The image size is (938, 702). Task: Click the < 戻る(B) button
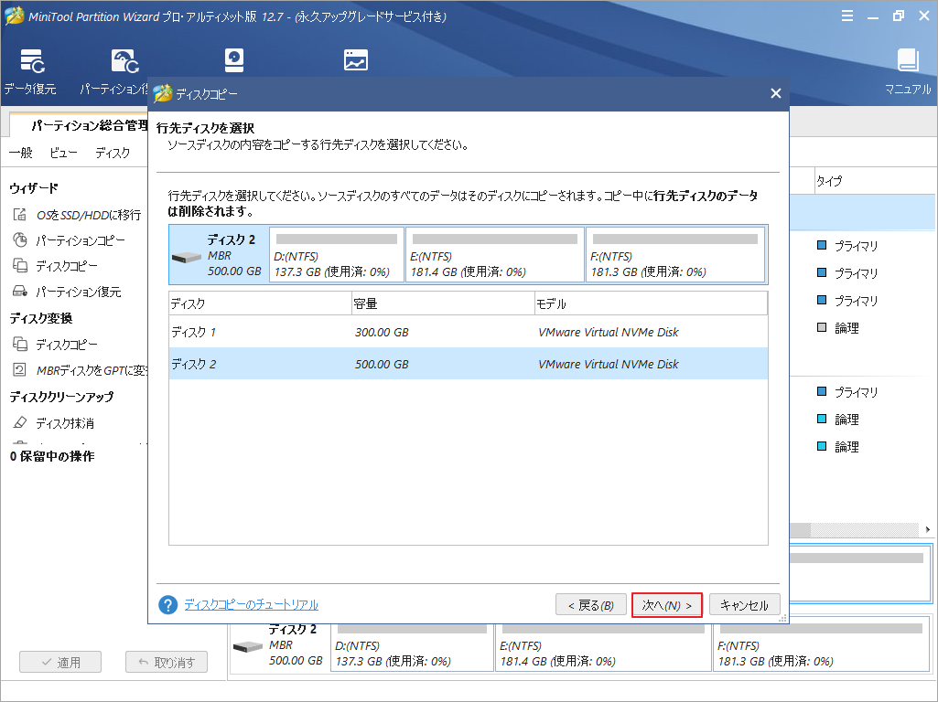[591, 605]
